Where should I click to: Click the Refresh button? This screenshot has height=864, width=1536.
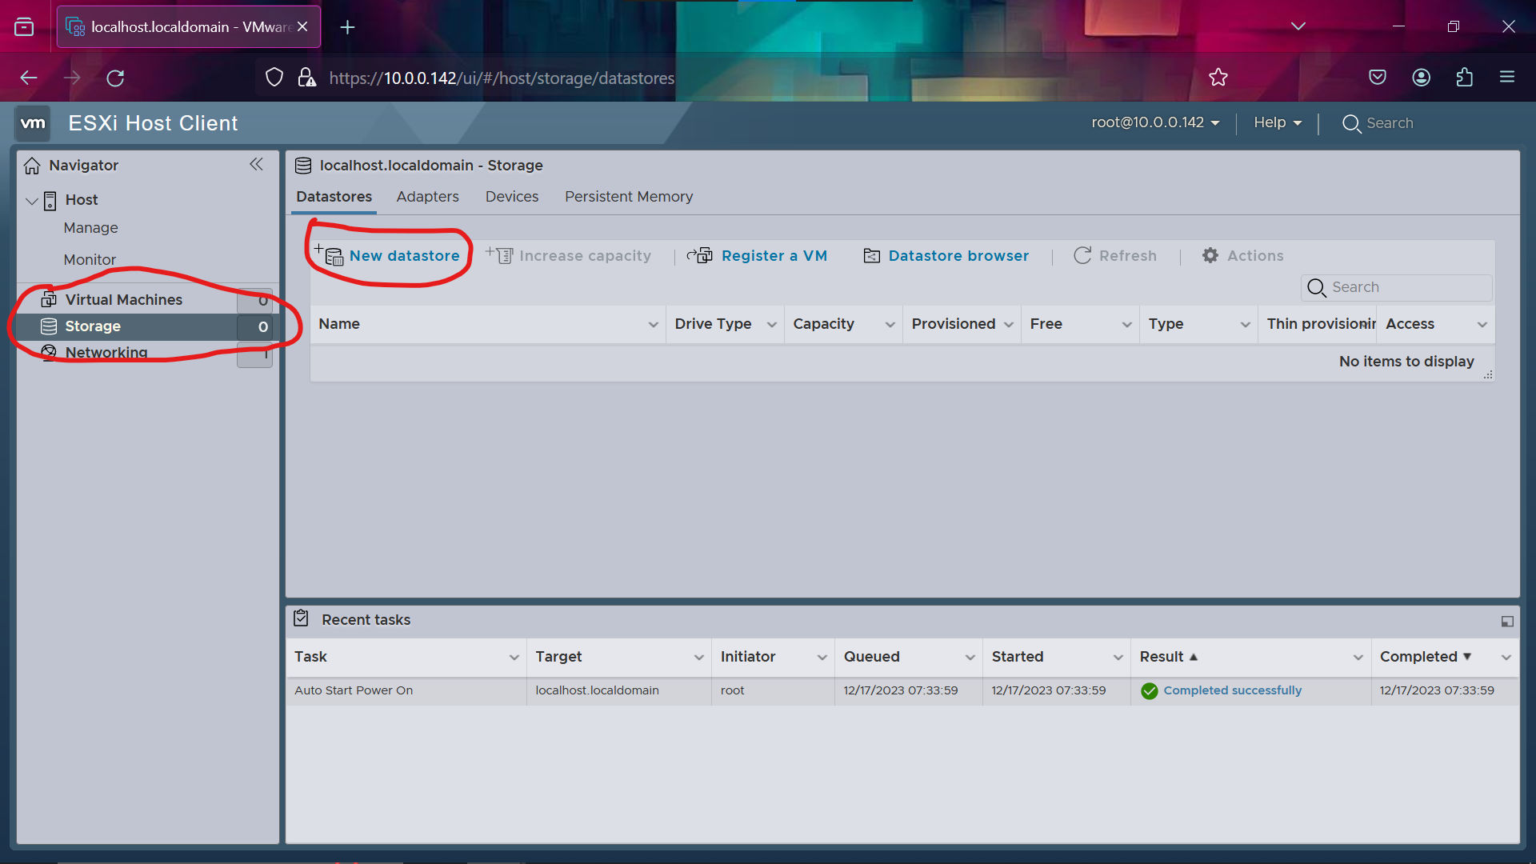[x=1115, y=256]
